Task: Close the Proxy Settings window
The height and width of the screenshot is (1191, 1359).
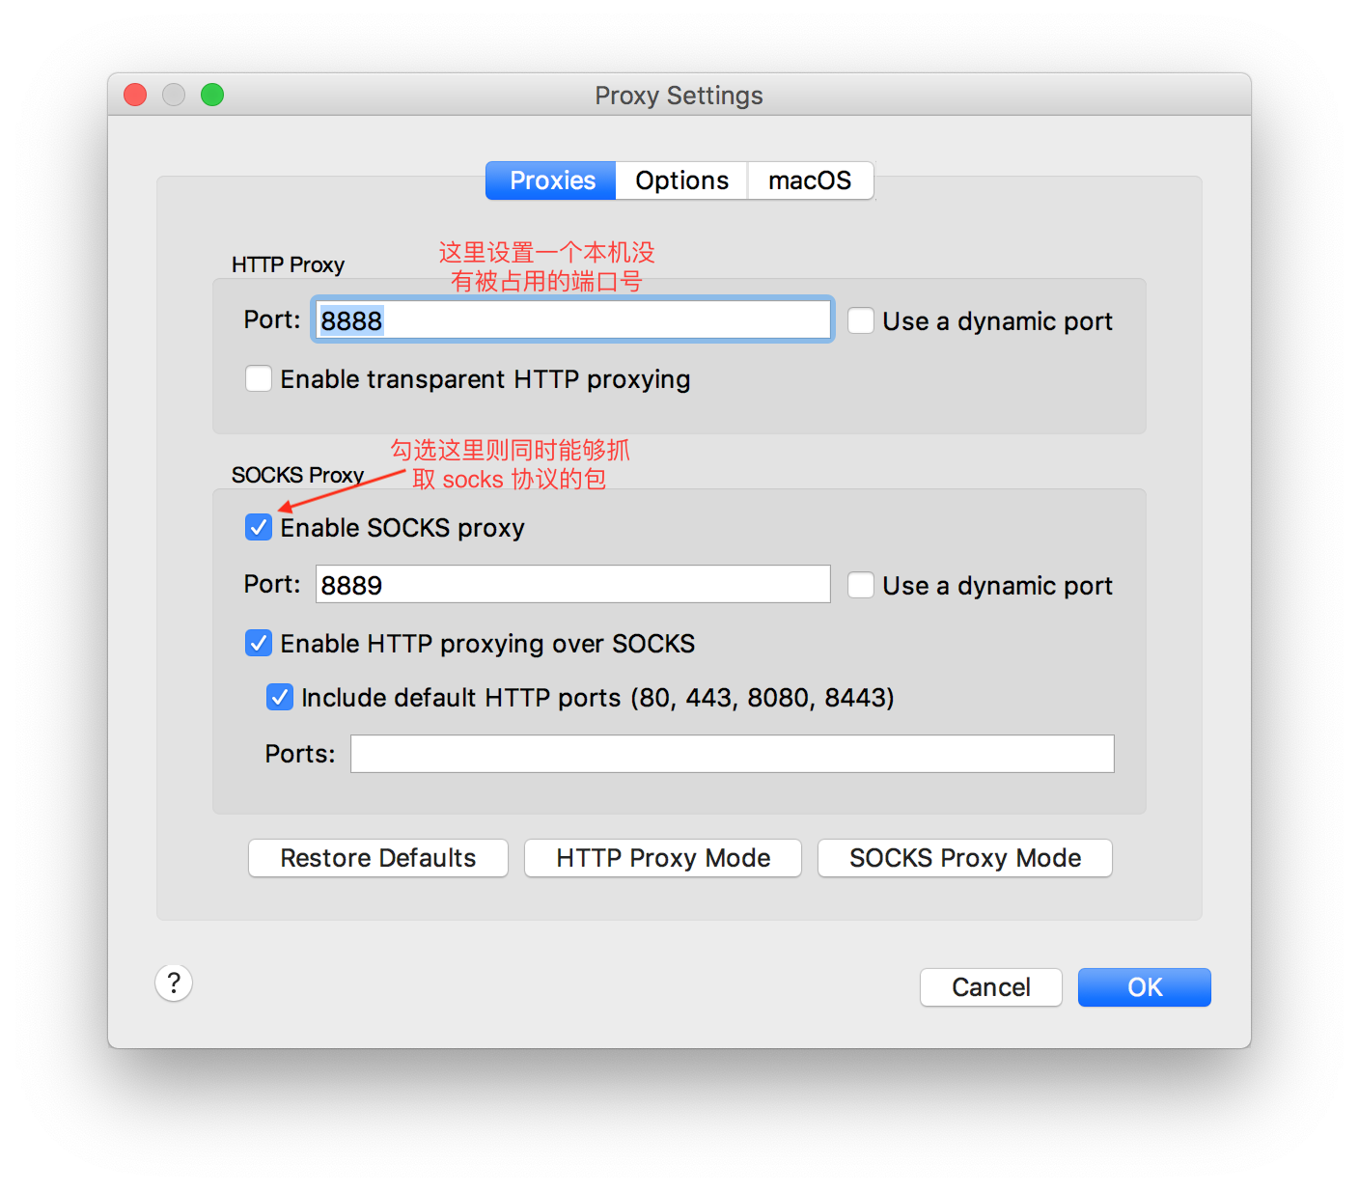Action: tap(135, 95)
